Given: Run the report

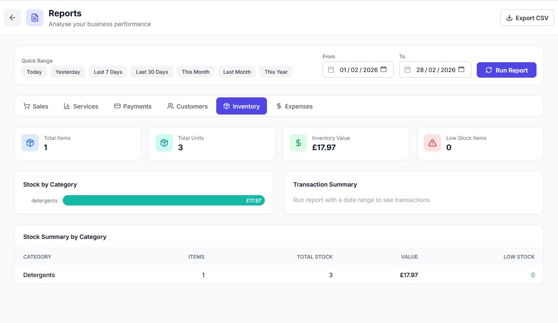Looking at the screenshot, I should (x=506, y=70).
